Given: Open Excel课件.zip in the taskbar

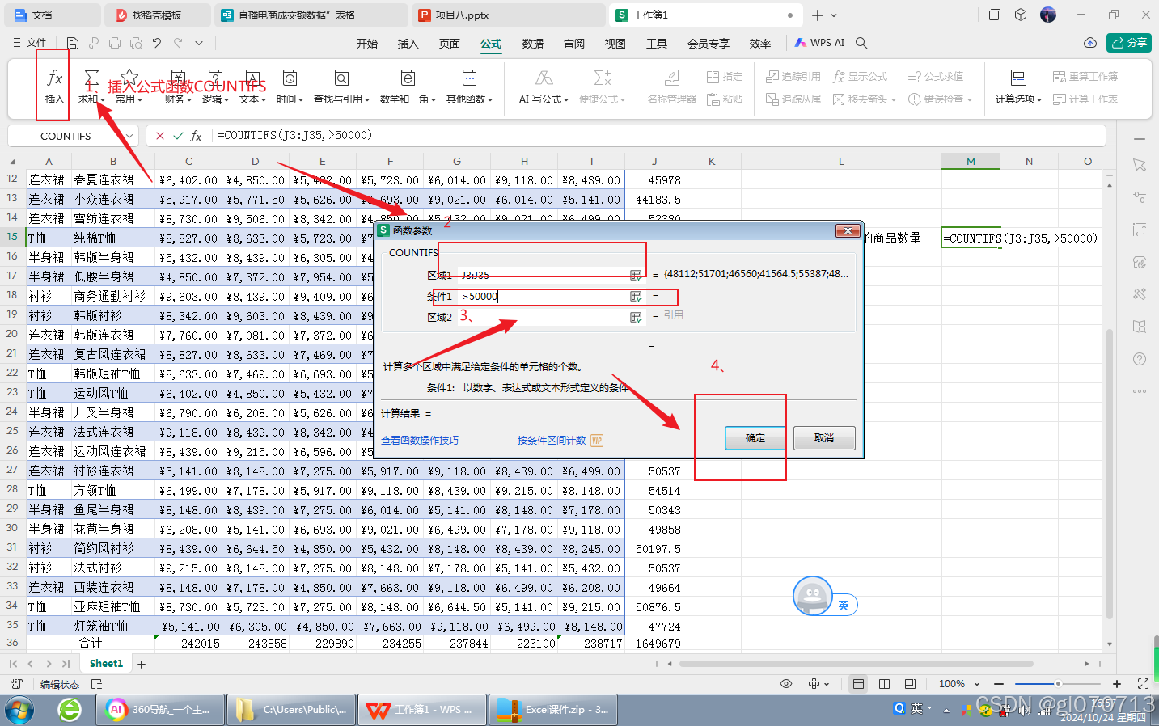Looking at the screenshot, I should [553, 710].
